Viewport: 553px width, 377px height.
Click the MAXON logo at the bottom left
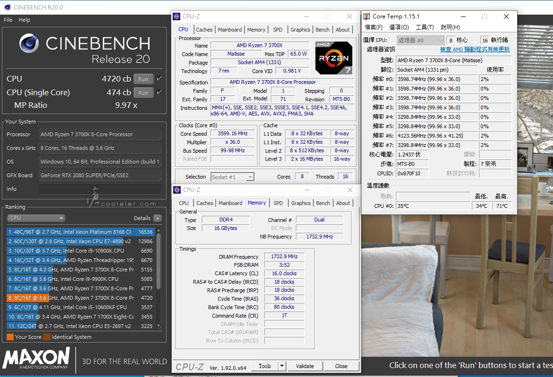pyautogui.click(x=36, y=358)
